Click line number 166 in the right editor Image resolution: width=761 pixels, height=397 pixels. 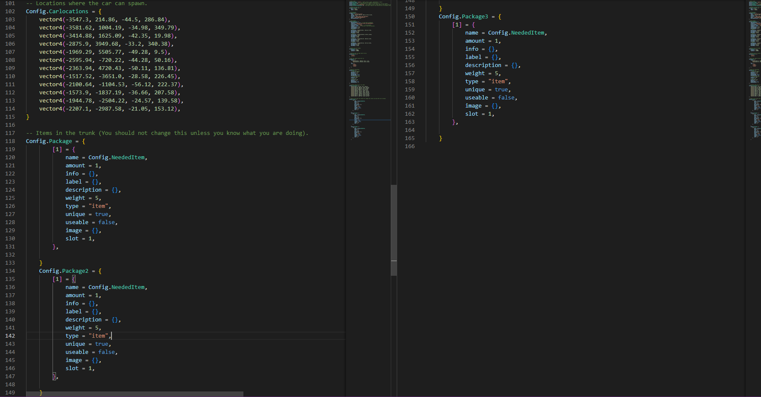410,146
